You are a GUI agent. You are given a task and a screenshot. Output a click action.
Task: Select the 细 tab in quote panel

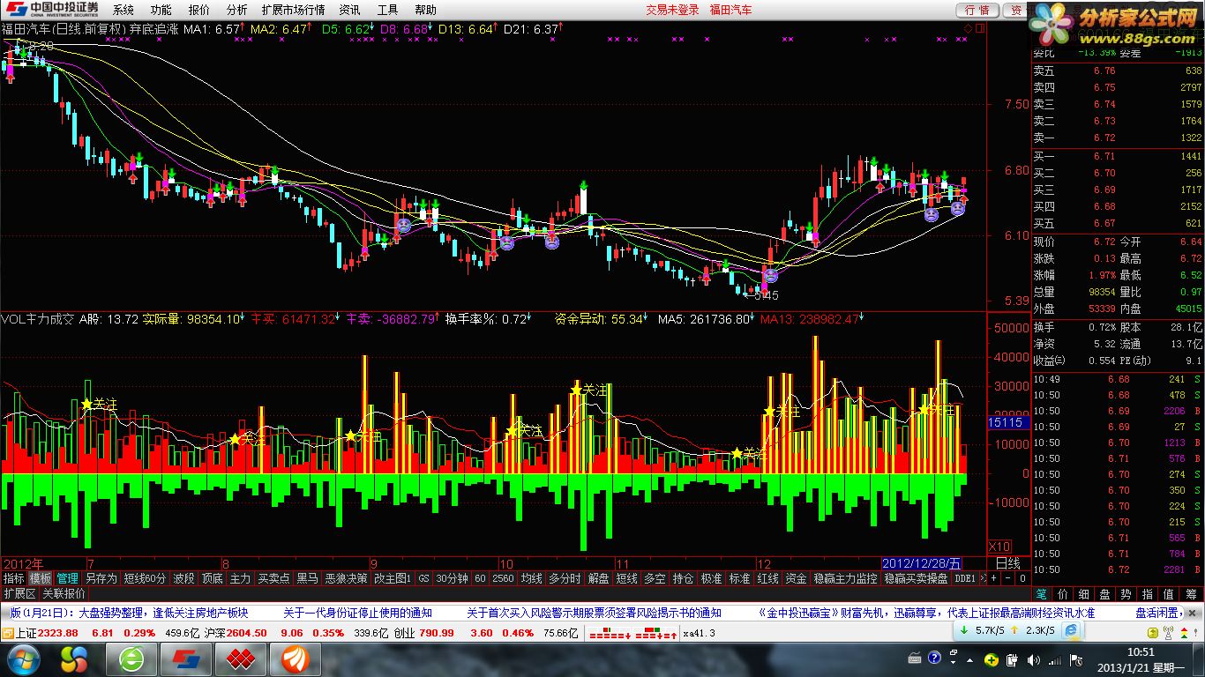tap(1083, 594)
